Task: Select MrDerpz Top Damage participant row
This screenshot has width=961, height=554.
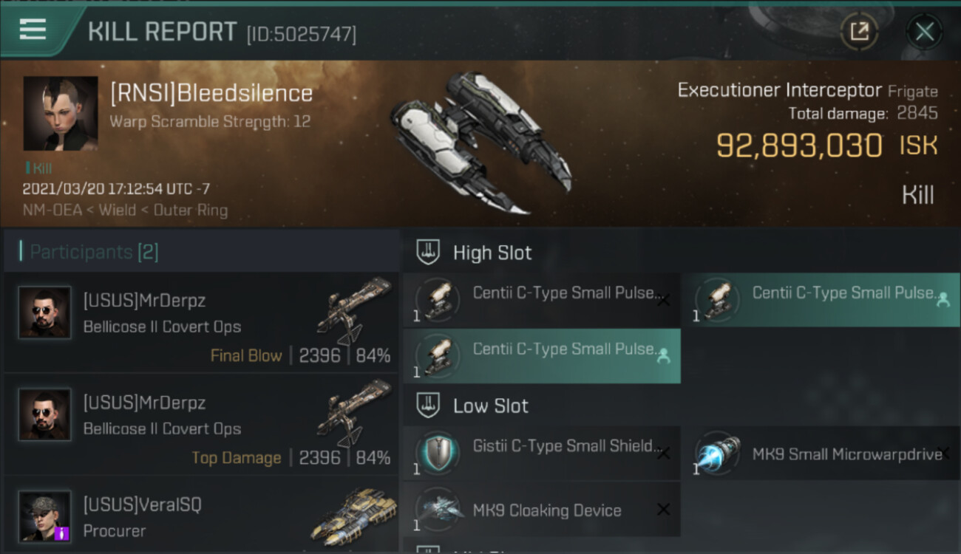Action: tap(201, 425)
